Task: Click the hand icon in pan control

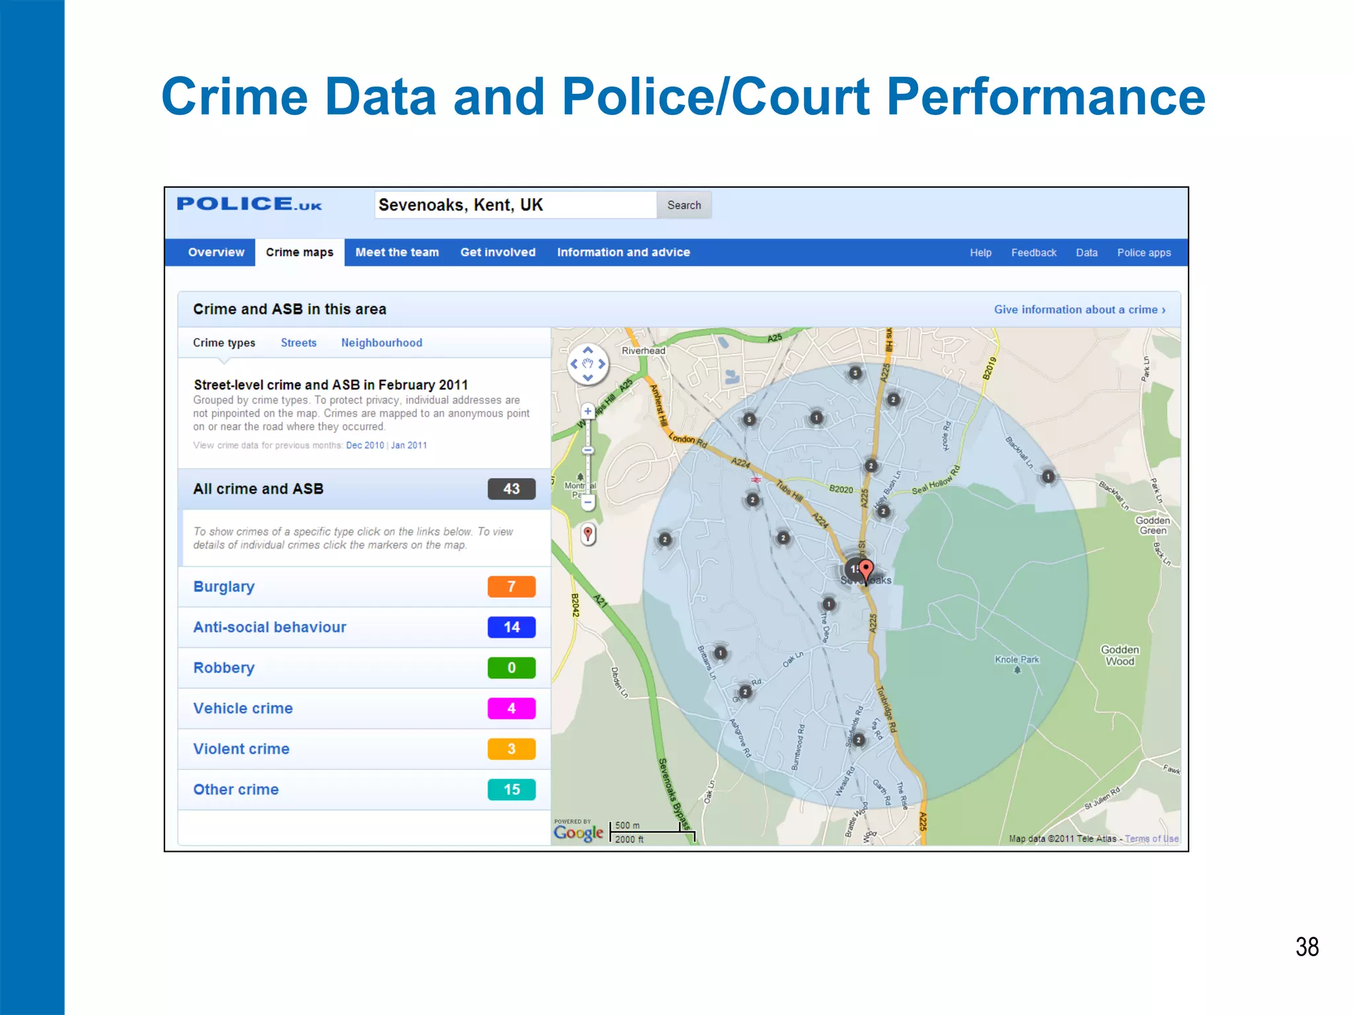Action: point(587,363)
